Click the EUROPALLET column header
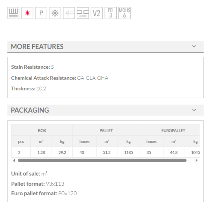This screenshot has width=211, height=211. coord(173,131)
